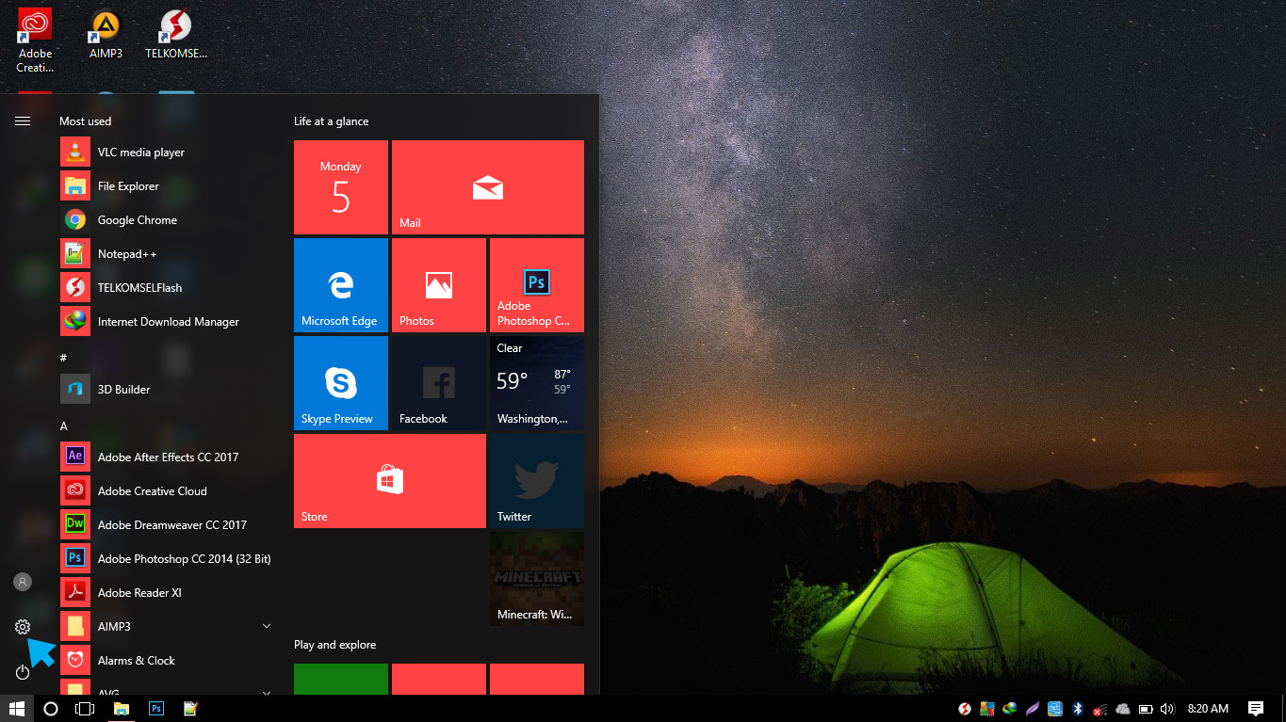Jump using the '#' letter header

coord(63,358)
